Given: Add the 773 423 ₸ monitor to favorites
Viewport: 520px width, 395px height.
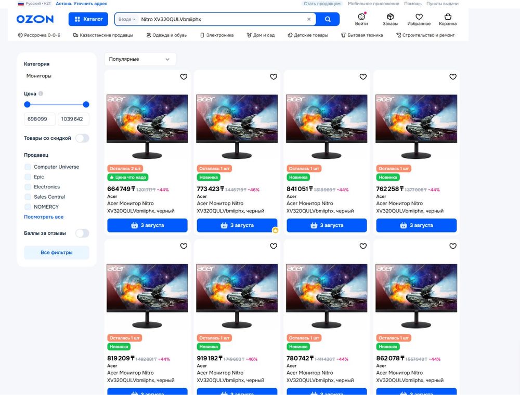Looking at the screenshot, I should (274, 77).
